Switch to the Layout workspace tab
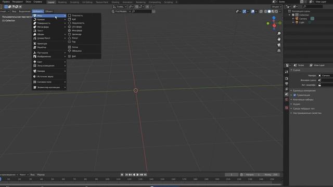 (x=51, y=2)
